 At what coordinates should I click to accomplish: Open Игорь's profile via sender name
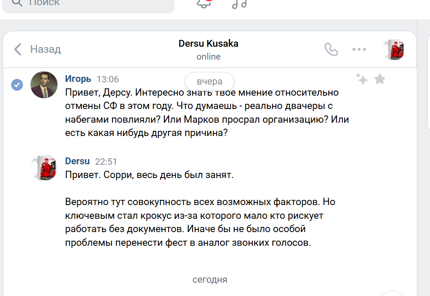pos(78,79)
